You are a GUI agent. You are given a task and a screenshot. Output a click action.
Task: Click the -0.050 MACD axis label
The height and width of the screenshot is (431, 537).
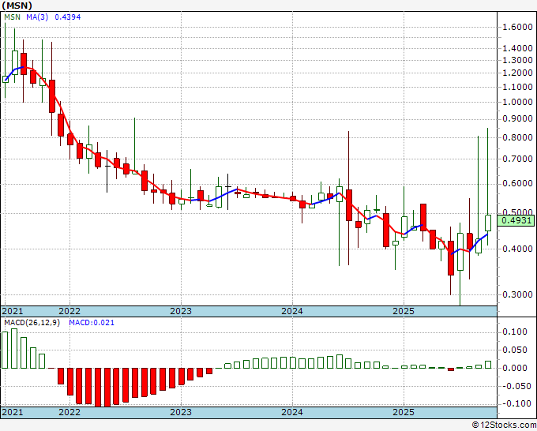tap(515, 386)
